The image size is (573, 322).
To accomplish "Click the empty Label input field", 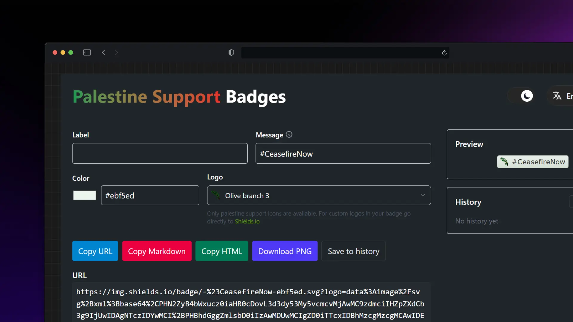I will coord(160,153).
